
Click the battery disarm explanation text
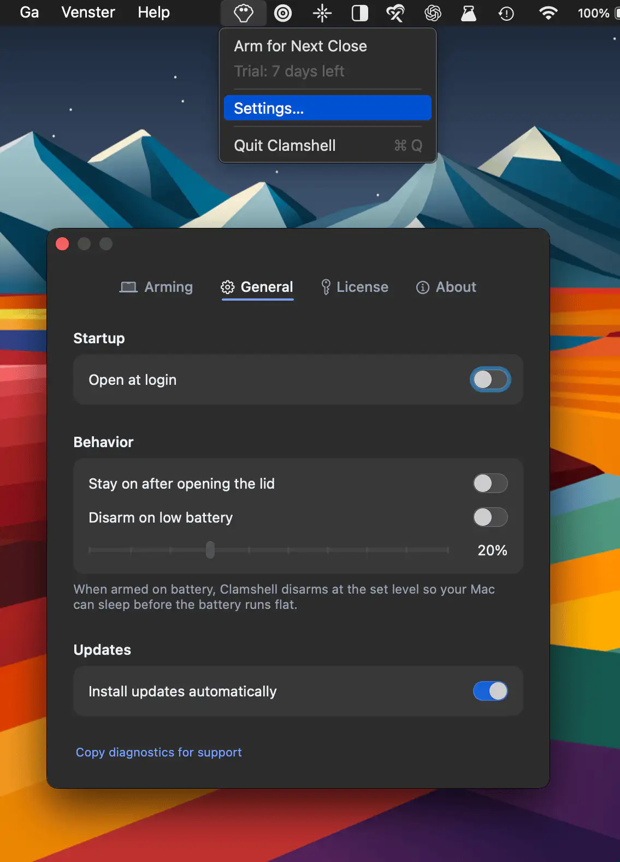285,597
